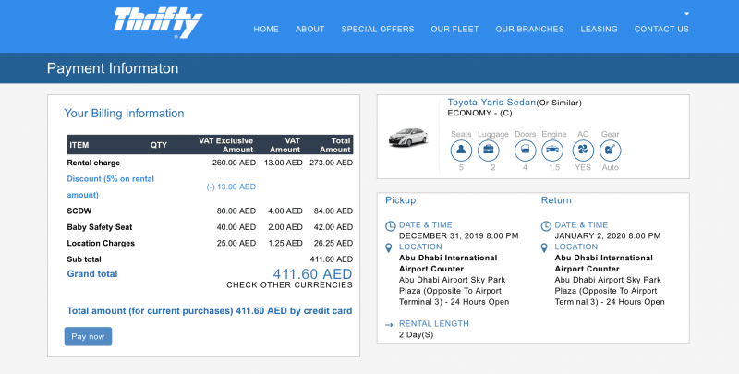Click Check Other Currencies link
This screenshot has width=739, height=374.
click(289, 285)
